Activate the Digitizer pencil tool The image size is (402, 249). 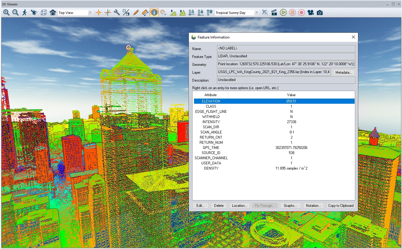click(136, 12)
